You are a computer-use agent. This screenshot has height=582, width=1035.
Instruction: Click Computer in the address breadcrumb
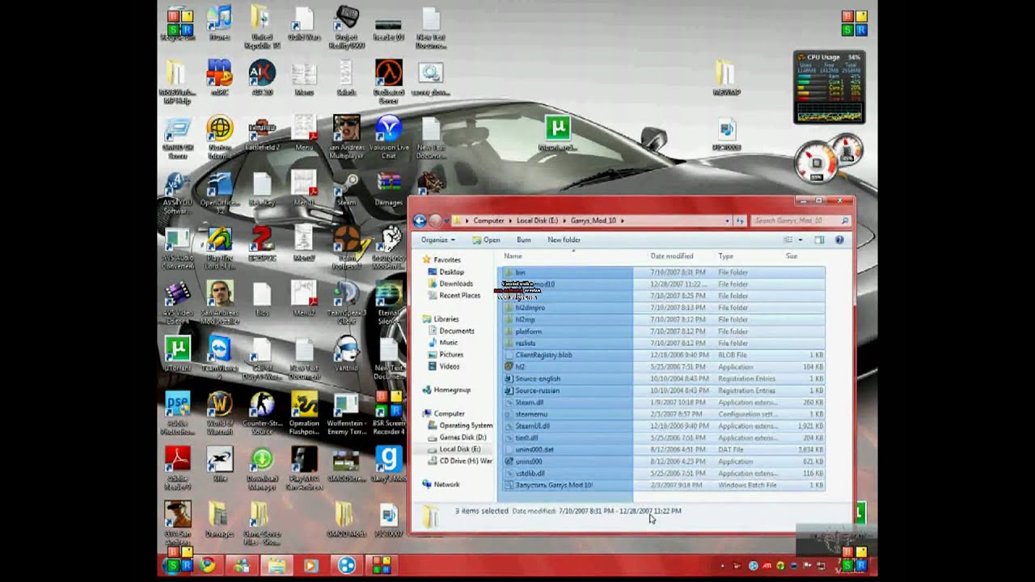[488, 221]
